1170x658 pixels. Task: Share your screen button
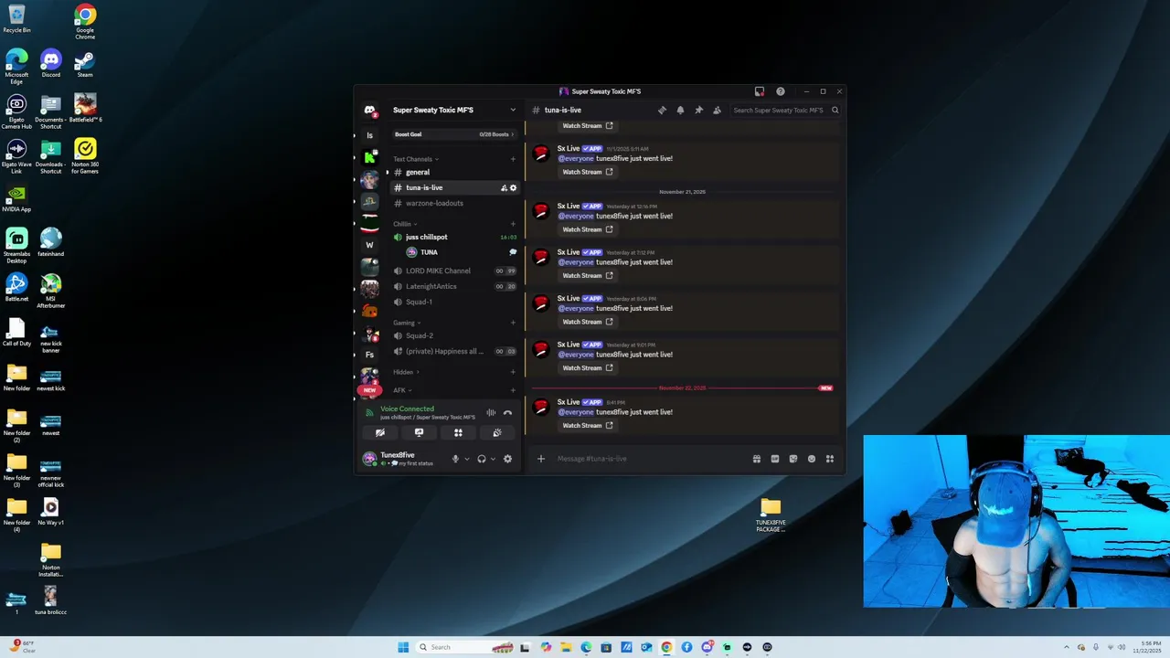click(419, 433)
